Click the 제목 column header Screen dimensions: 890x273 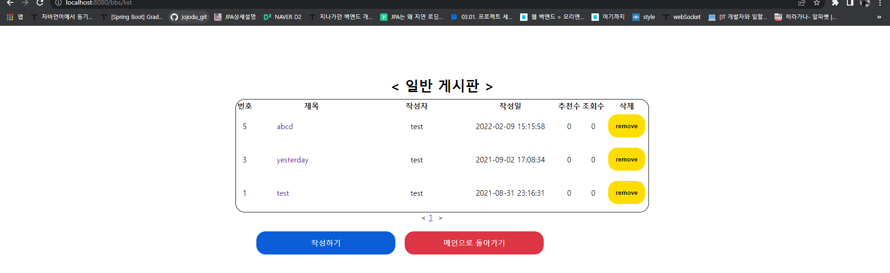311,106
